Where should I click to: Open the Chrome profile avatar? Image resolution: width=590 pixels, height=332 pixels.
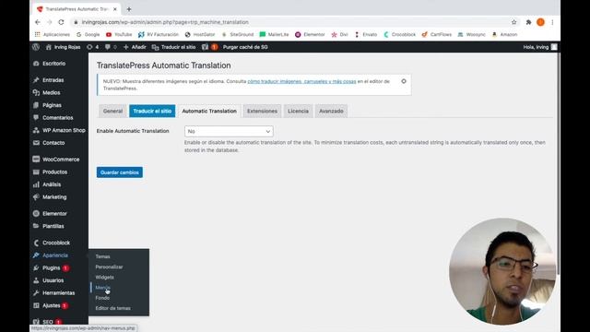click(540, 22)
